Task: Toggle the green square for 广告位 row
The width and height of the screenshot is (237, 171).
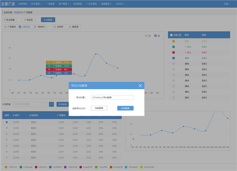Action: click(174, 47)
